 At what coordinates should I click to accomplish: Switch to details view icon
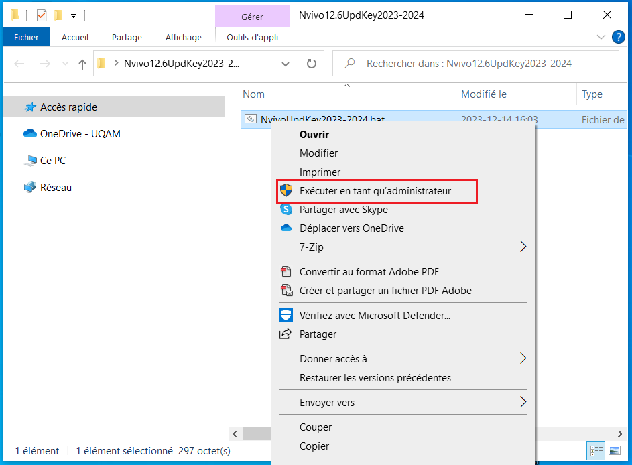coord(596,450)
